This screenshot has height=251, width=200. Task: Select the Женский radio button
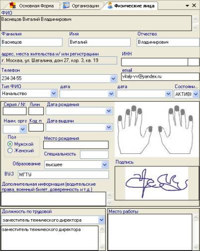10,150
